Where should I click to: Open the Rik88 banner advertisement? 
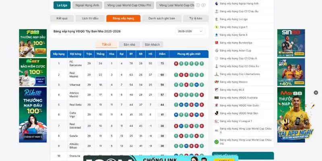coord(33,115)
